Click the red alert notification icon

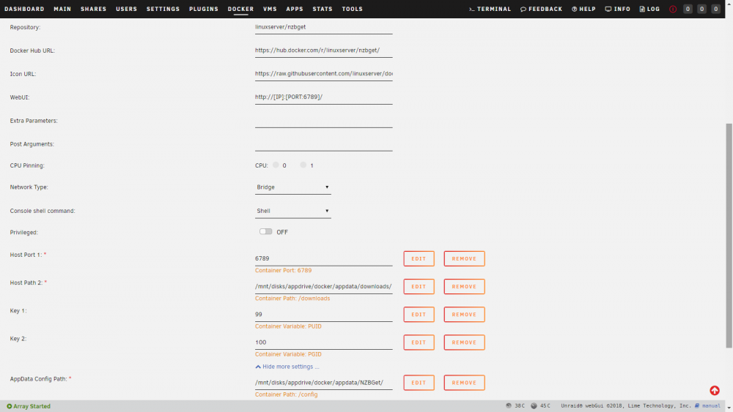[673, 9]
